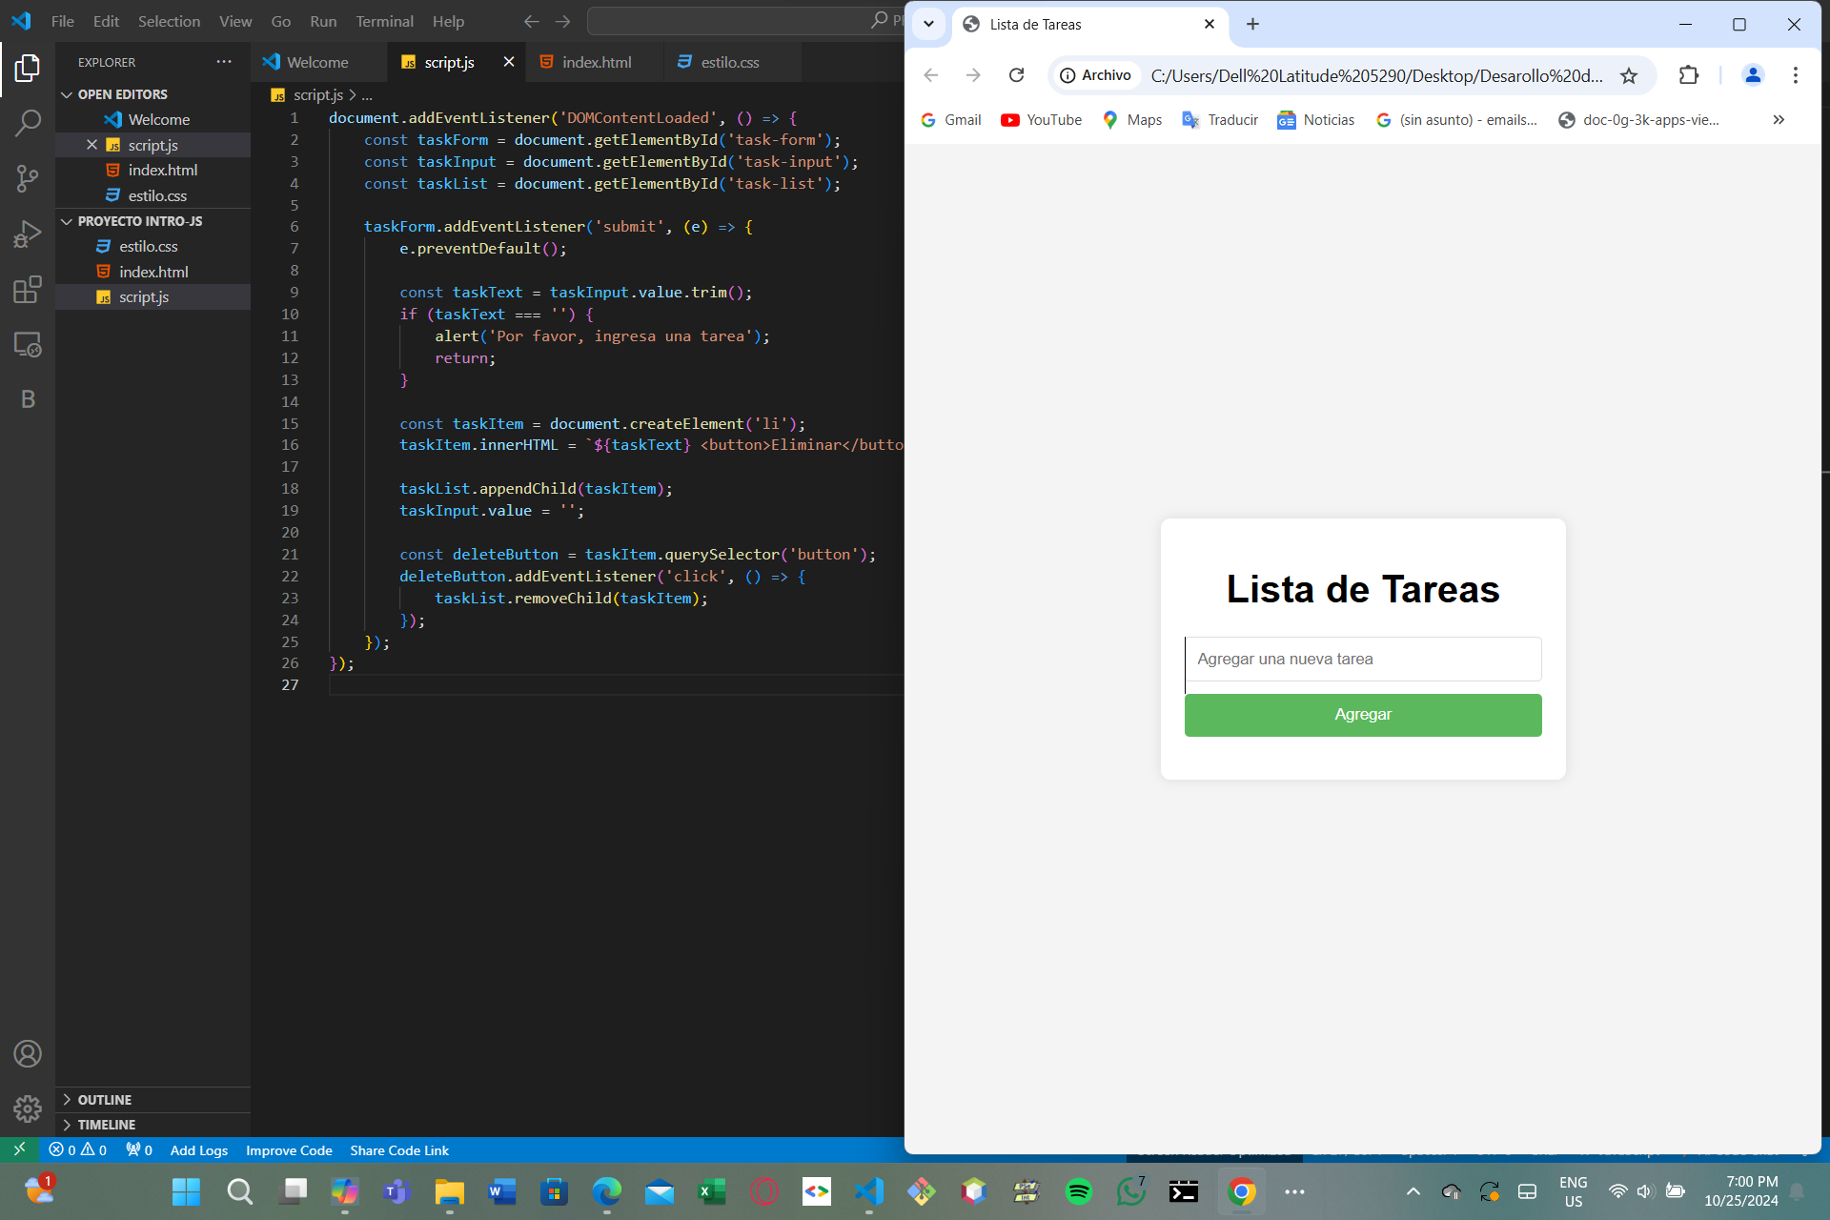Open Excel from the taskbar
Screen dimensions: 1830x1220
(711, 1191)
